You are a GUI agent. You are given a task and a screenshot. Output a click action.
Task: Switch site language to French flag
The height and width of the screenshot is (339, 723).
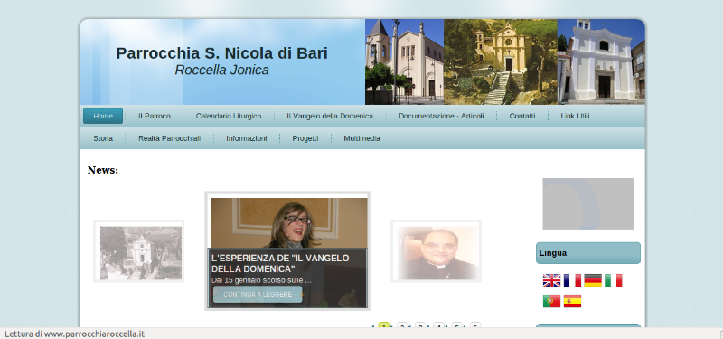(x=572, y=280)
